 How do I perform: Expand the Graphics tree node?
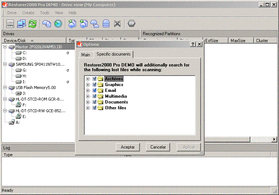[88, 85]
